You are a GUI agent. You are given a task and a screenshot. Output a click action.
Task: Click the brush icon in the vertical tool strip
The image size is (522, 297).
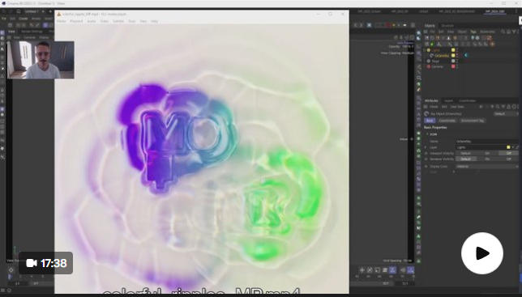[418, 90]
